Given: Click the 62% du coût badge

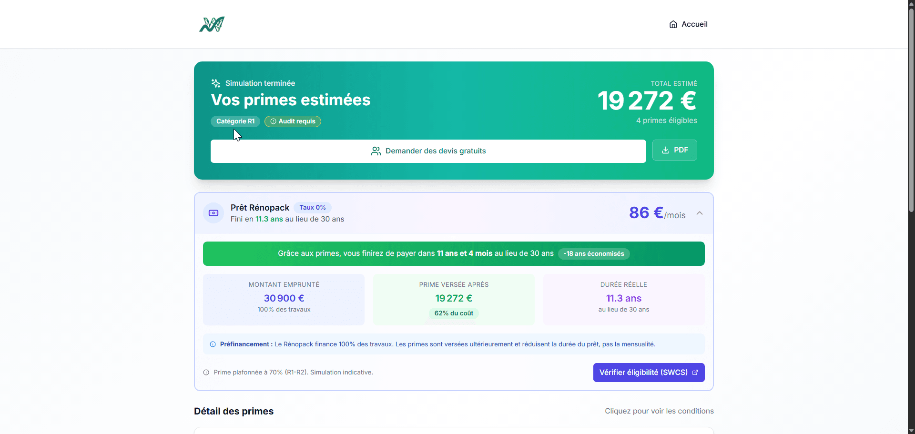Looking at the screenshot, I should 454,313.
